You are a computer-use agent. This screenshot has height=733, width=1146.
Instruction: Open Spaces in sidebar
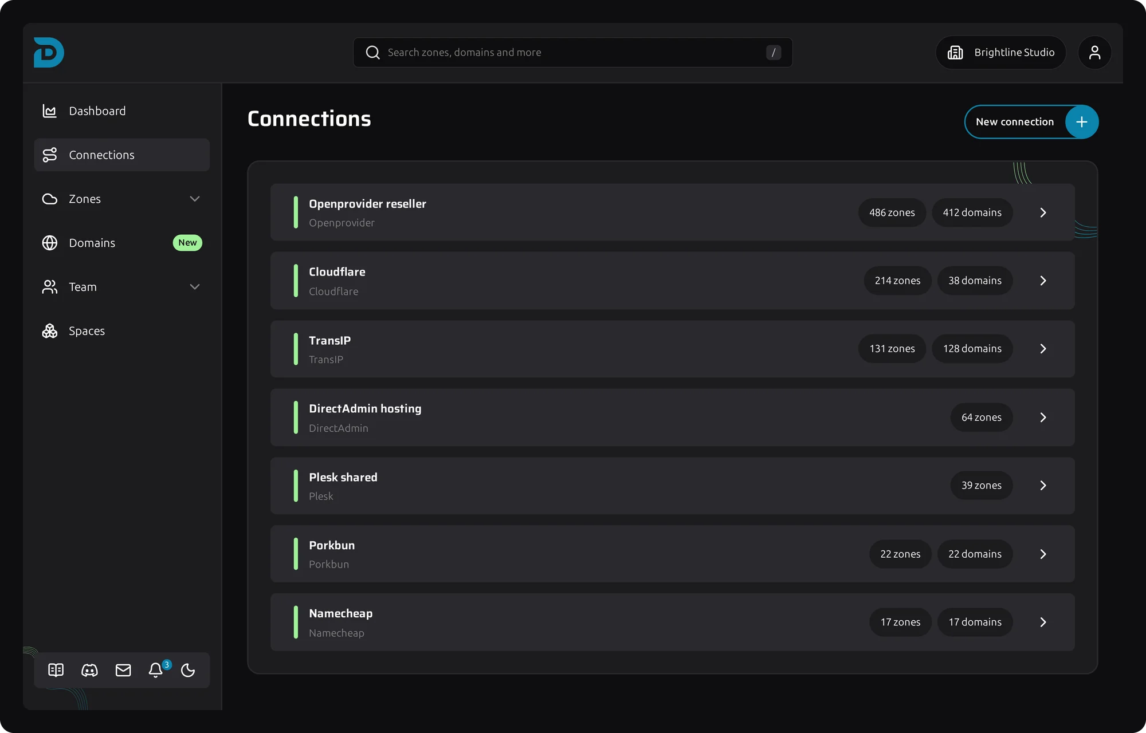pyautogui.click(x=122, y=331)
